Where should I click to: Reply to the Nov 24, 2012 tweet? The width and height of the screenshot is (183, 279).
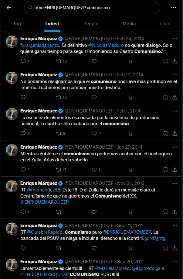(23, 212)
